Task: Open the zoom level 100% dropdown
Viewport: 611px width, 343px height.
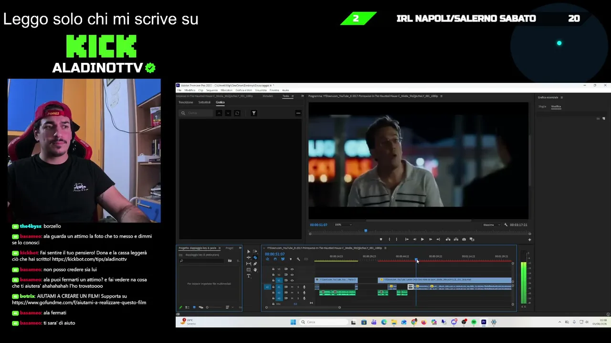Action: click(343, 225)
